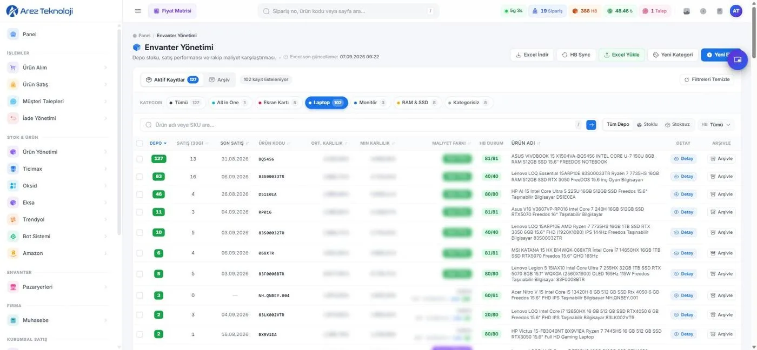This screenshot has width=757, height=350.
Task: Click the Ticimax icon in the sidebar
Action: (x=13, y=169)
